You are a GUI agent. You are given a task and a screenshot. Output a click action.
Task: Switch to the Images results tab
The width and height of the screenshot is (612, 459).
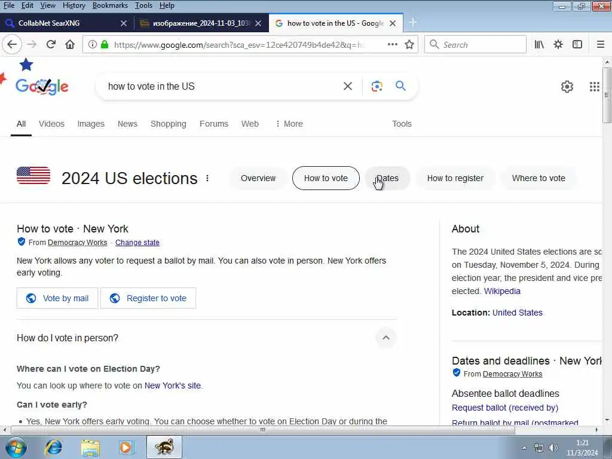[91, 124]
